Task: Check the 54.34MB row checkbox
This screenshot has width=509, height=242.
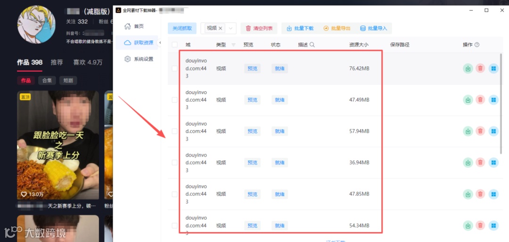Action: [x=175, y=226]
